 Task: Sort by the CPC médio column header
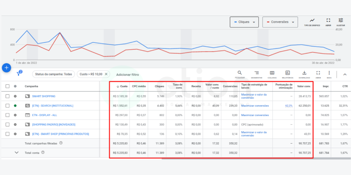tap(139, 86)
